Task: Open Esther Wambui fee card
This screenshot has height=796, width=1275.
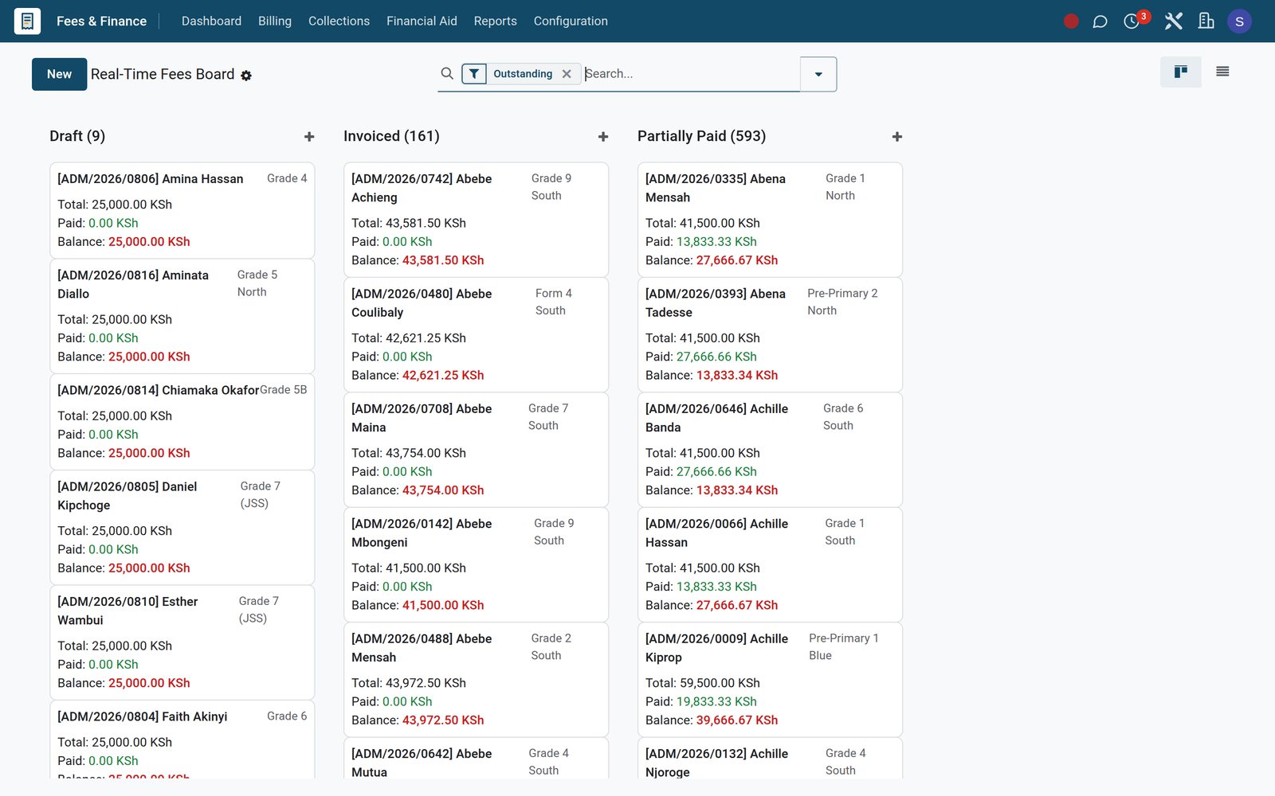Action: click(x=182, y=642)
